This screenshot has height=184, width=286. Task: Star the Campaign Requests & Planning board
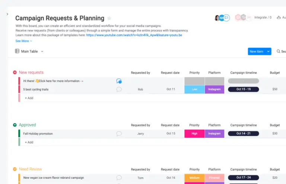coord(109,18)
